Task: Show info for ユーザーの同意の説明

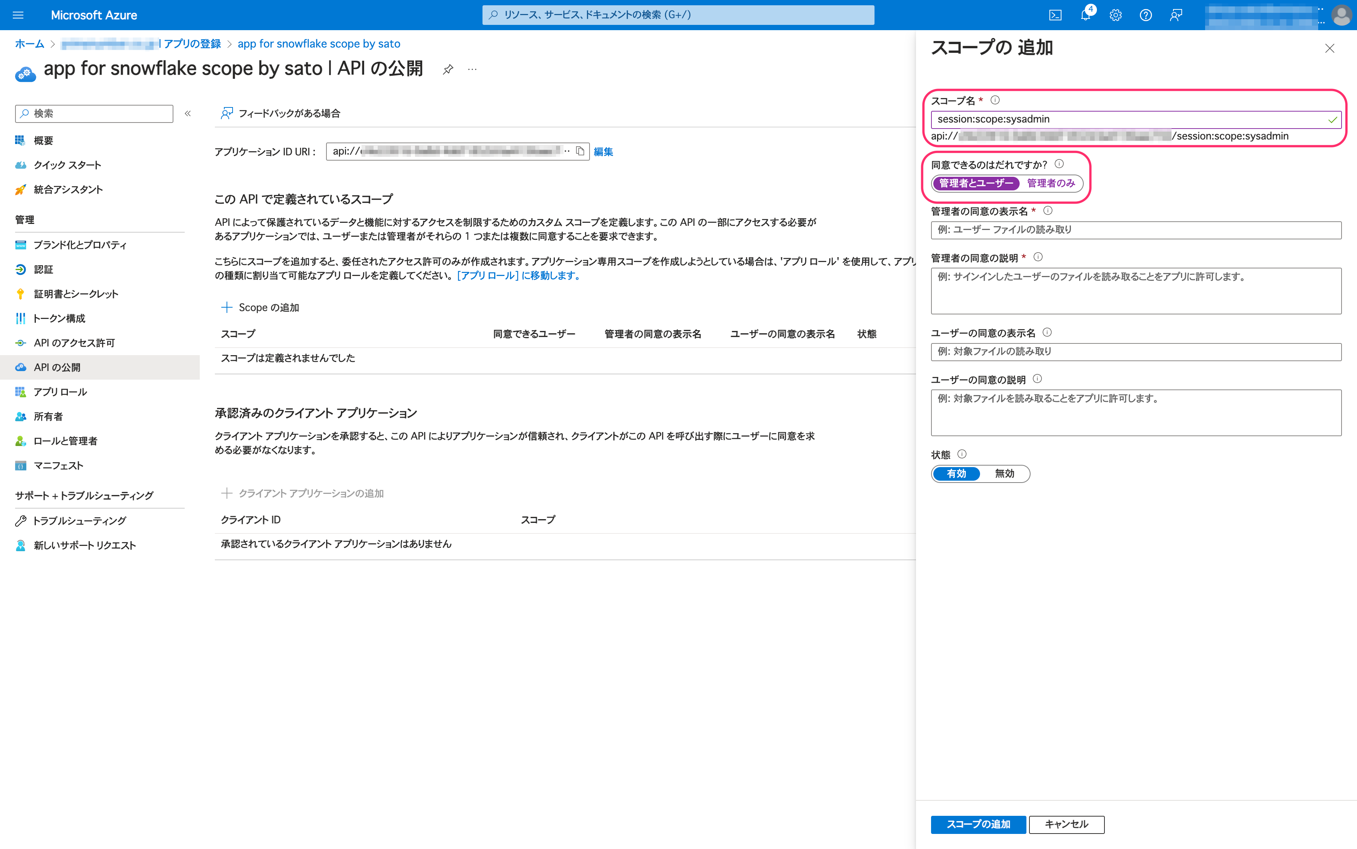Action: tap(1038, 379)
